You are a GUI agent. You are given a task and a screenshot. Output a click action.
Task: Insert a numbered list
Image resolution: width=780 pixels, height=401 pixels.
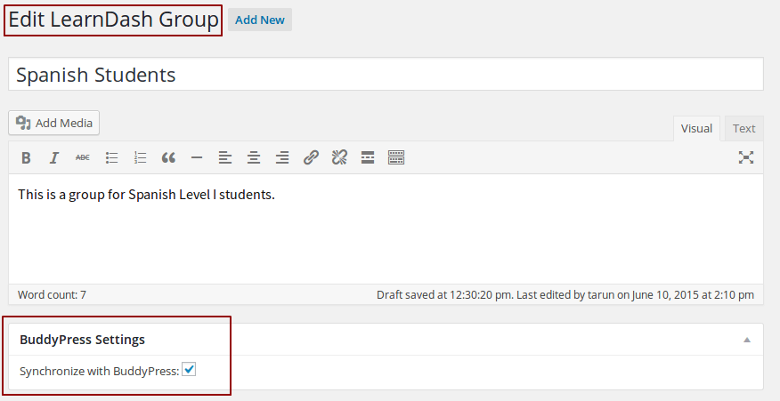(x=141, y=158)
